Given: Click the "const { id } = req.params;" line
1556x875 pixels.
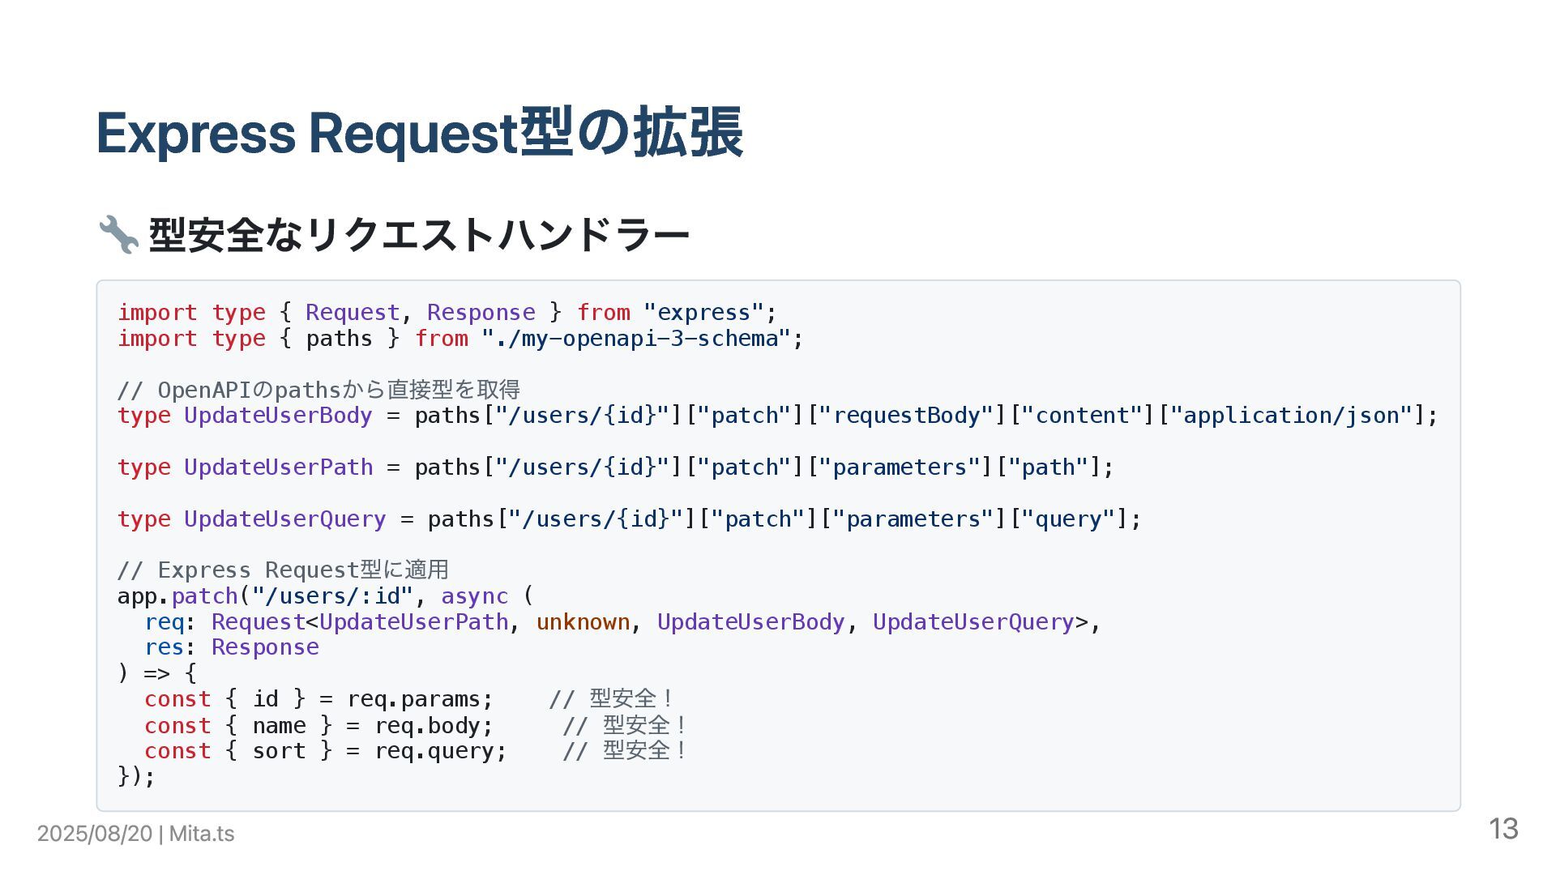Looking at the screenshot, I should [x=318, y=699].
